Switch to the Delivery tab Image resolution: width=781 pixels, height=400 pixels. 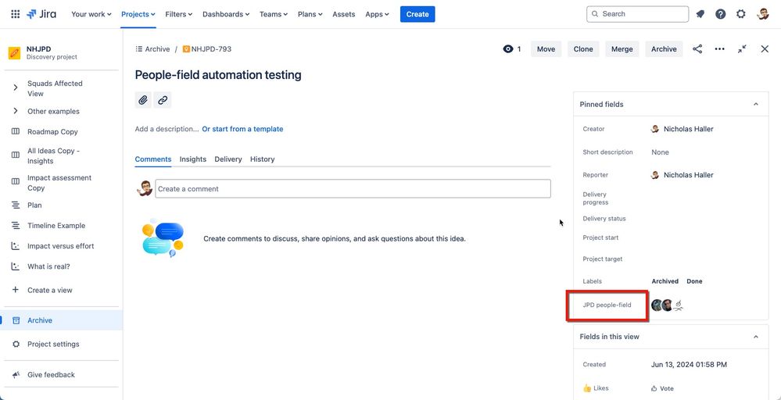click(x=228, y=159)
